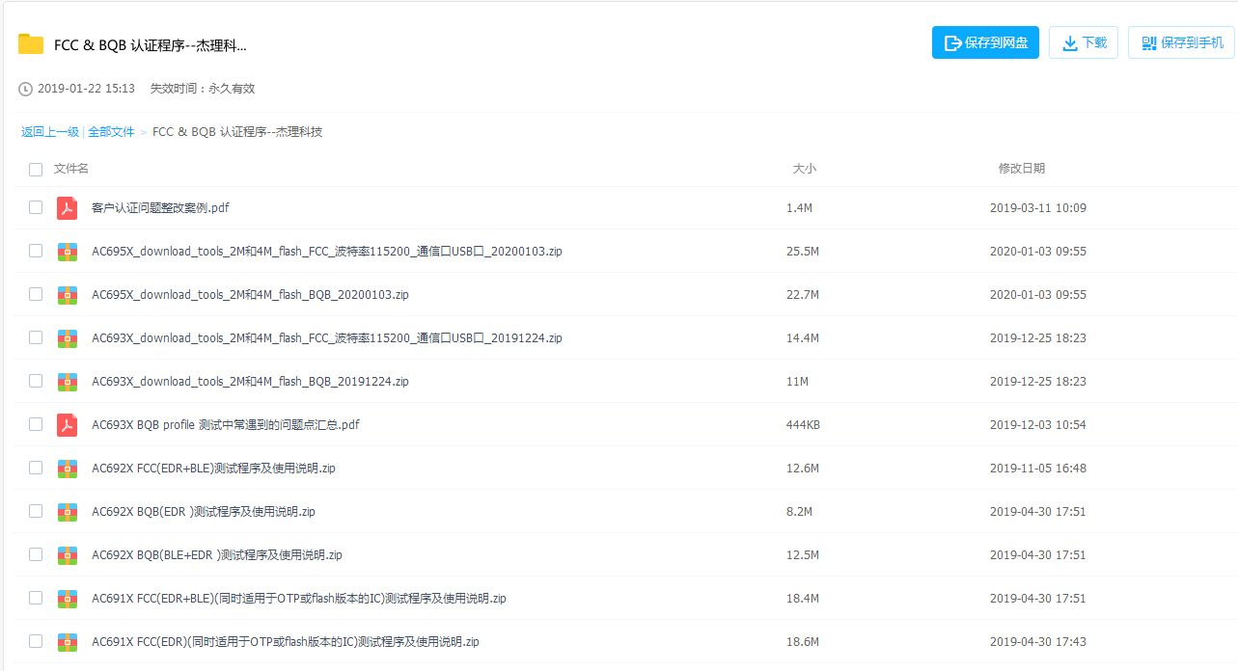The image size is (1238, 671).
Task: Click the zip icon for AC693X FCC 20191224 archive
Action: (67, 337)
